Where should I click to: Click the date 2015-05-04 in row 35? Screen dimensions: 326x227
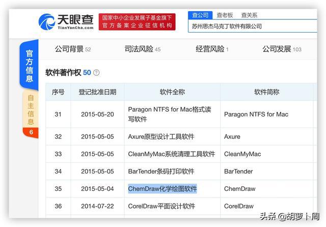coord(97,189)
